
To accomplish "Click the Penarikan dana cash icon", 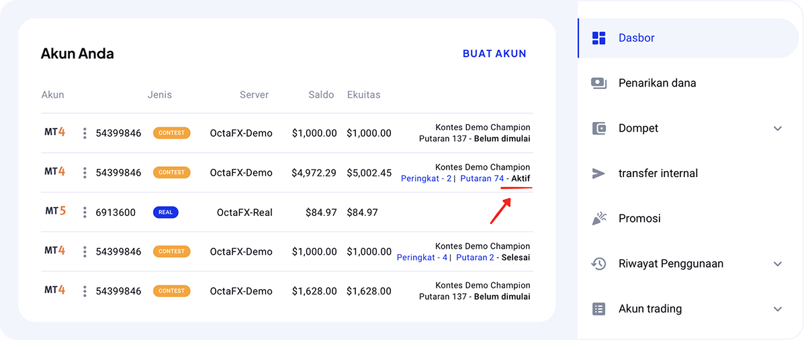I will (x=598, y=83).
